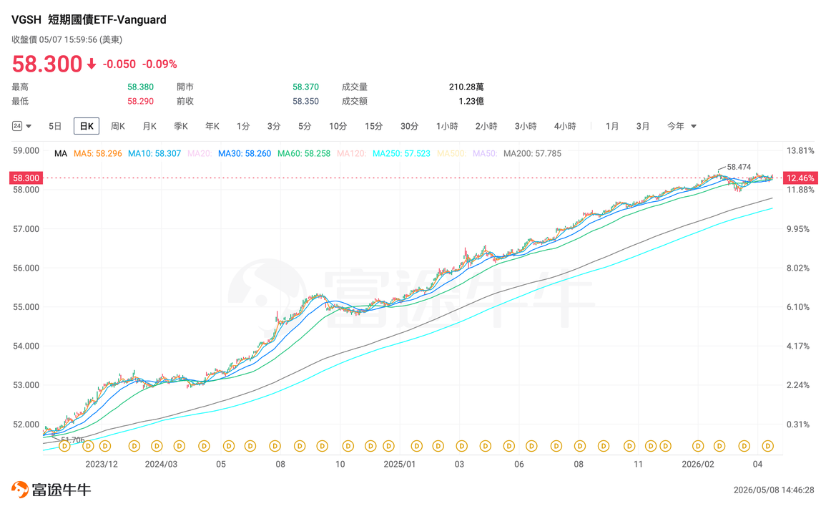826x509 pixels.
Task: Click the red 58.300 price tag on axis
Action: (x=26, y=178)
